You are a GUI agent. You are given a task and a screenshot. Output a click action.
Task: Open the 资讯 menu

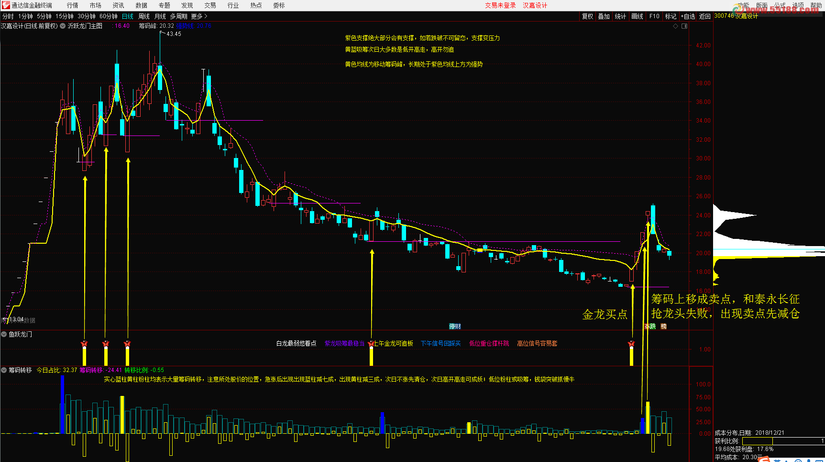[118, 5]
